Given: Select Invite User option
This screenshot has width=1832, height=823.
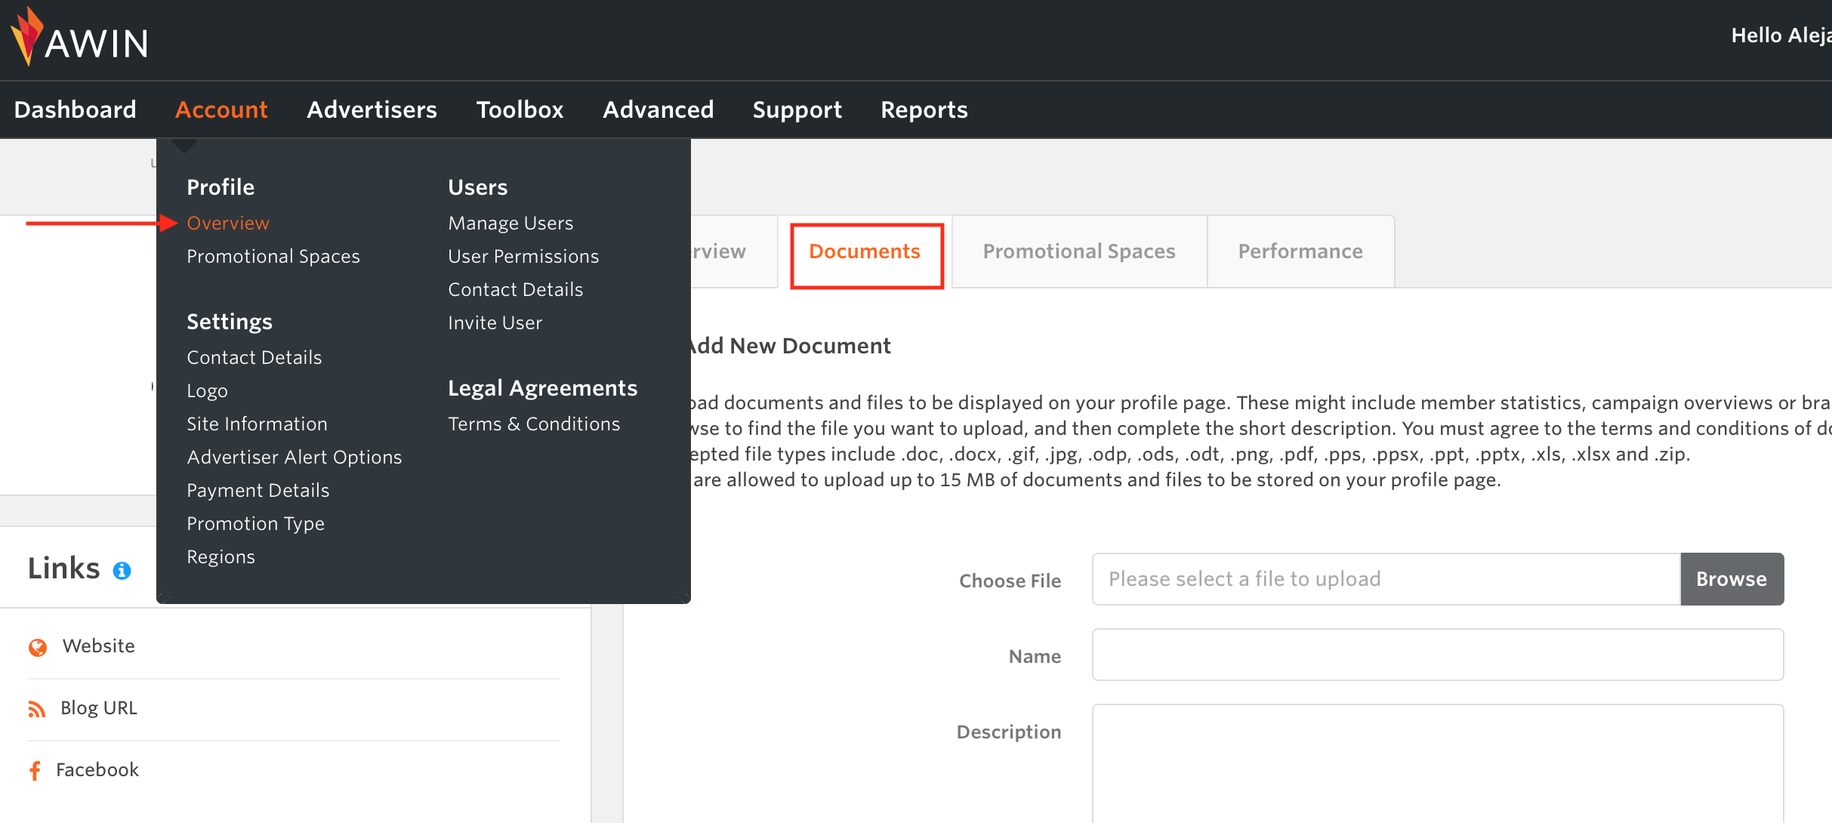Looking at the screenshot, I should pos(495,322).
